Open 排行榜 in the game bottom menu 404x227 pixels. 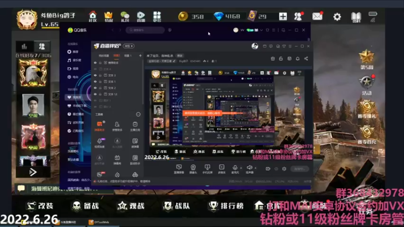point(226,206)
